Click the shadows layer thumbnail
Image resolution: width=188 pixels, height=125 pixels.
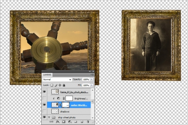[55, 111]
